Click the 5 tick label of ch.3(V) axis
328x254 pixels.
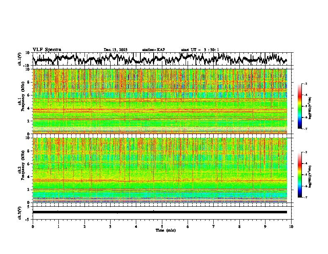[x=29, y=207]
